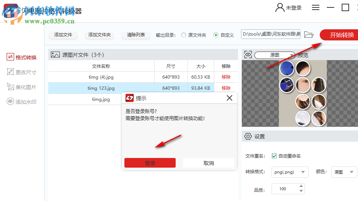Remove timg 123.jpg via 移除 link

point(226,88)
